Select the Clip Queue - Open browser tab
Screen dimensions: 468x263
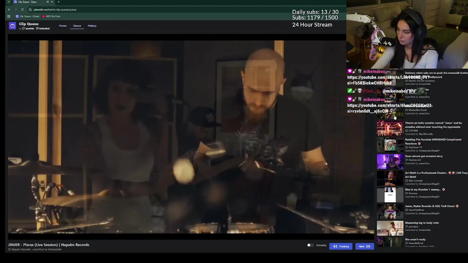[31, 2]
